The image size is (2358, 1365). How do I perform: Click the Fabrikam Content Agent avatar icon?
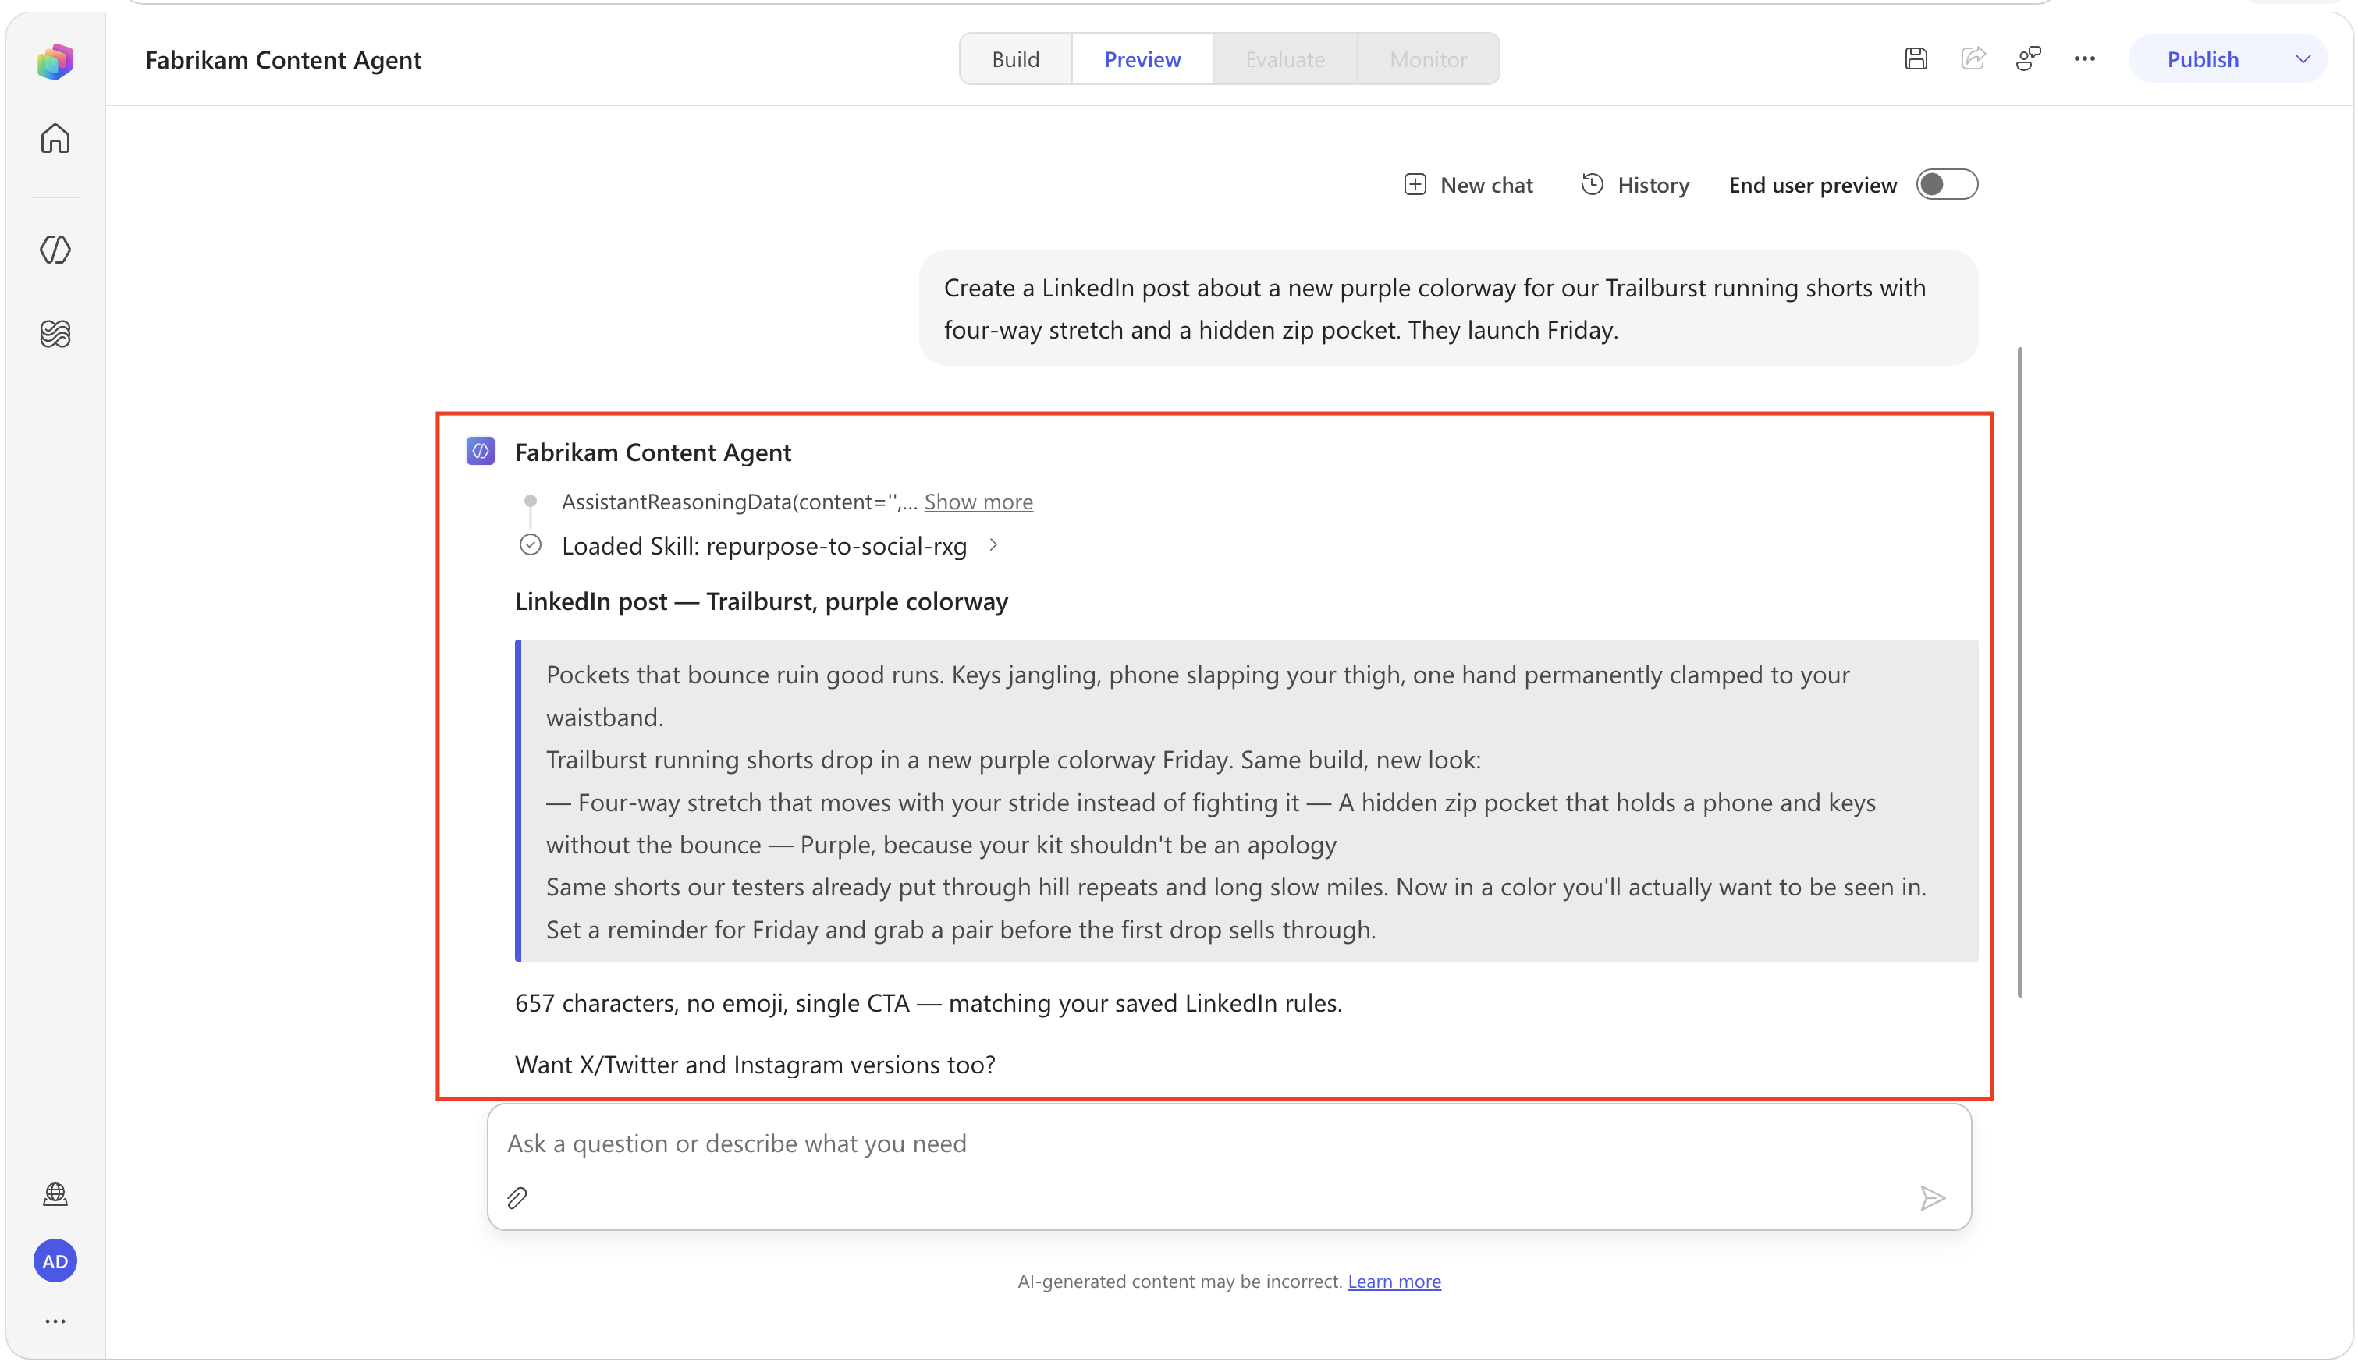click(480, 452)
